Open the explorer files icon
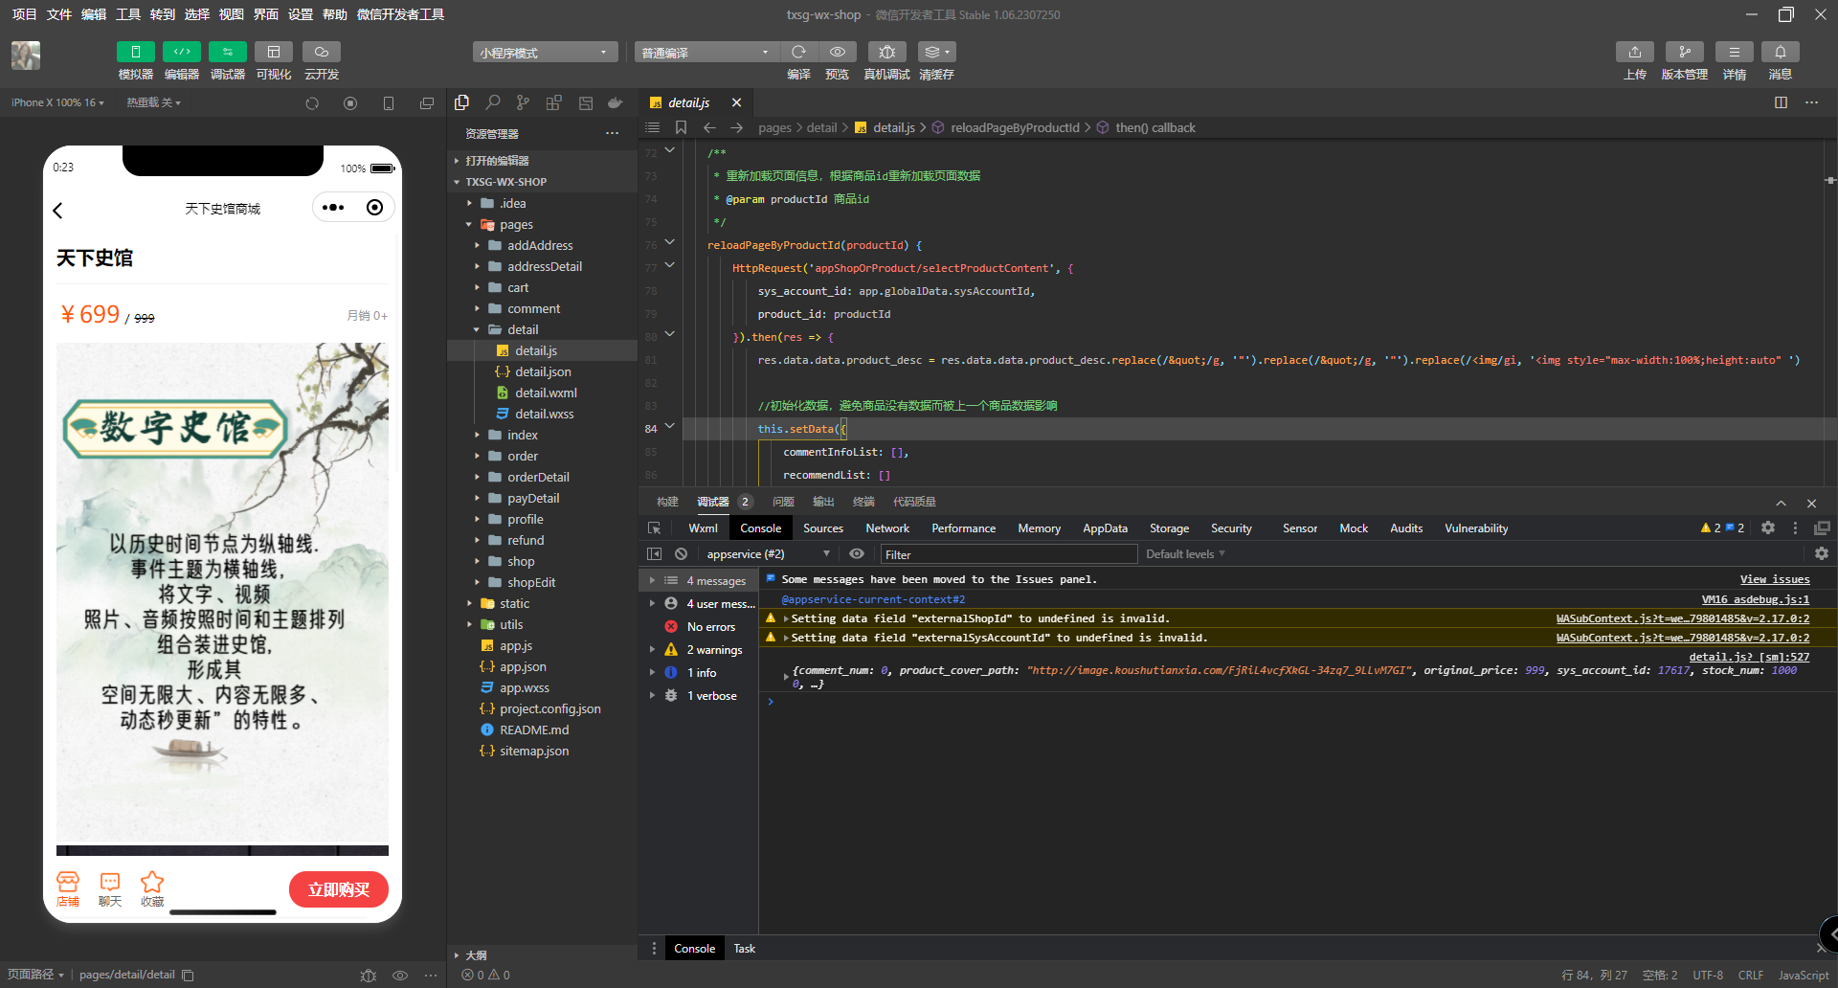The image size is (1838, 988). tap(462, 102)
